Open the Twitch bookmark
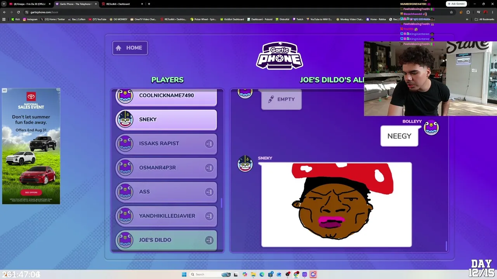The height and width of the screenshot is (279, 497). (298, 19)
